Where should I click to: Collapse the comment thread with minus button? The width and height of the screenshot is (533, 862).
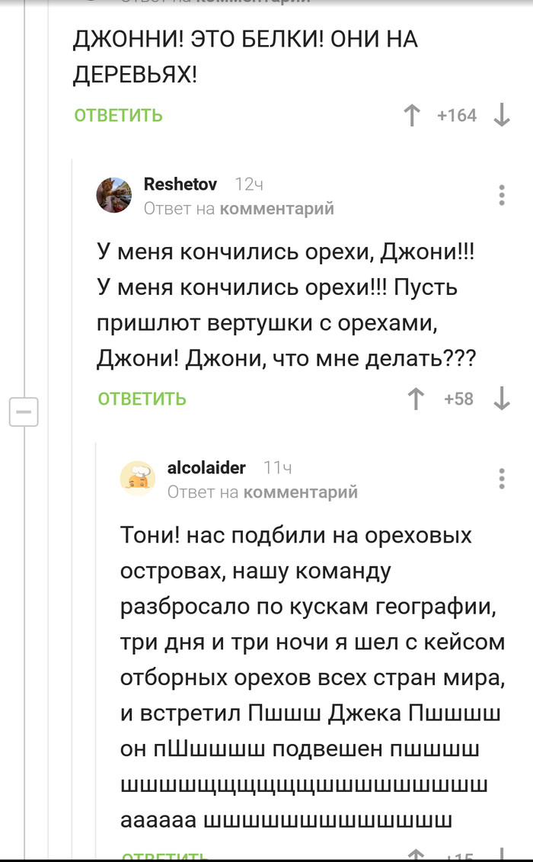(25, 411)
